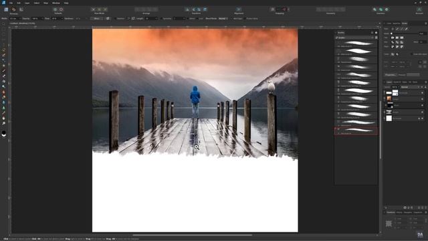Screen dimensions: 428x241
Task: Open the Window menu
Action: 56,3
